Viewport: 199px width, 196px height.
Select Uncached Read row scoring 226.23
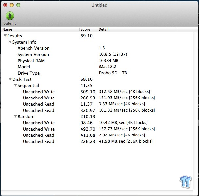coord(97,141)
